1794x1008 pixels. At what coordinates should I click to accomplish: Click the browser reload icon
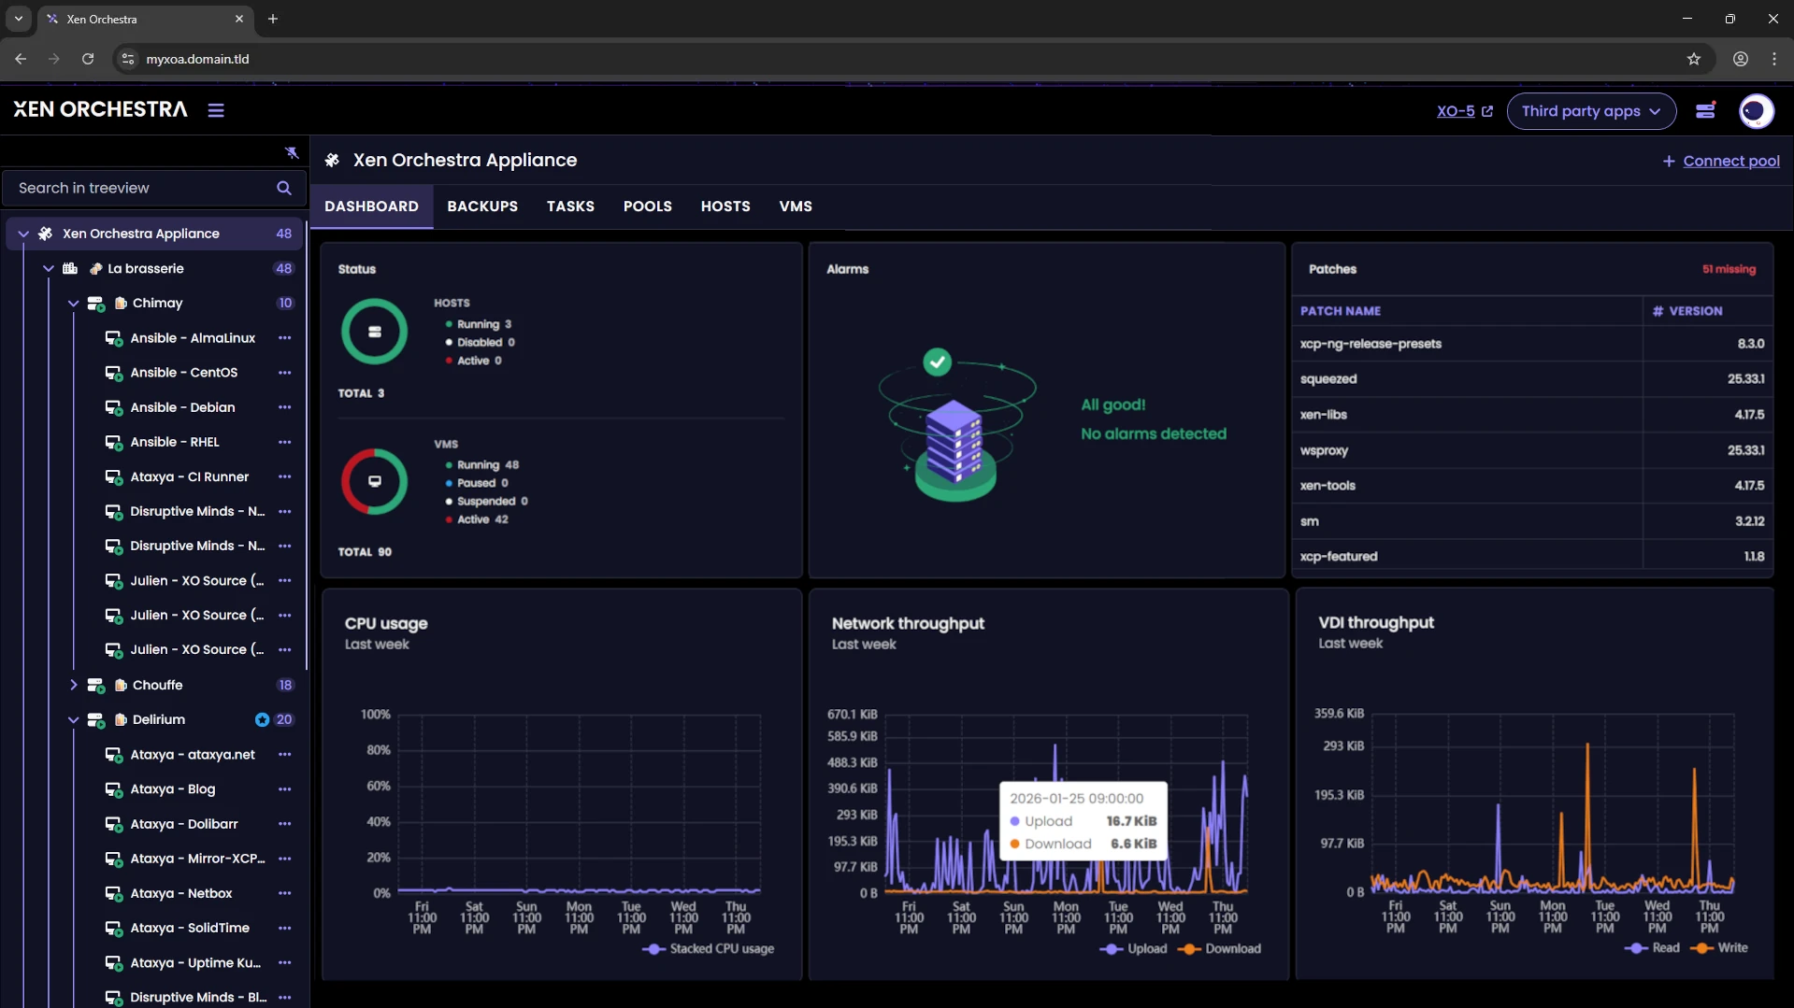[x=87, y=58]
